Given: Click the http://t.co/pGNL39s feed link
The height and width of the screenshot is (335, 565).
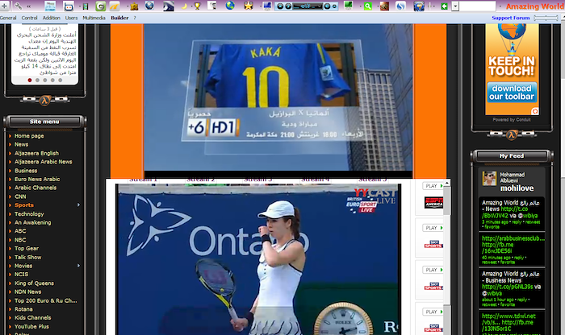Looking at the screenshot, I should click(x=508, y=287).
